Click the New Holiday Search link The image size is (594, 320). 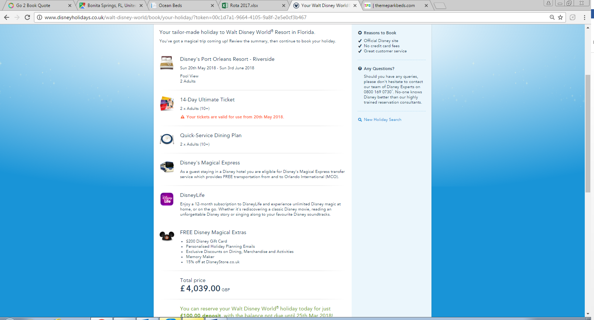point(382,120)
